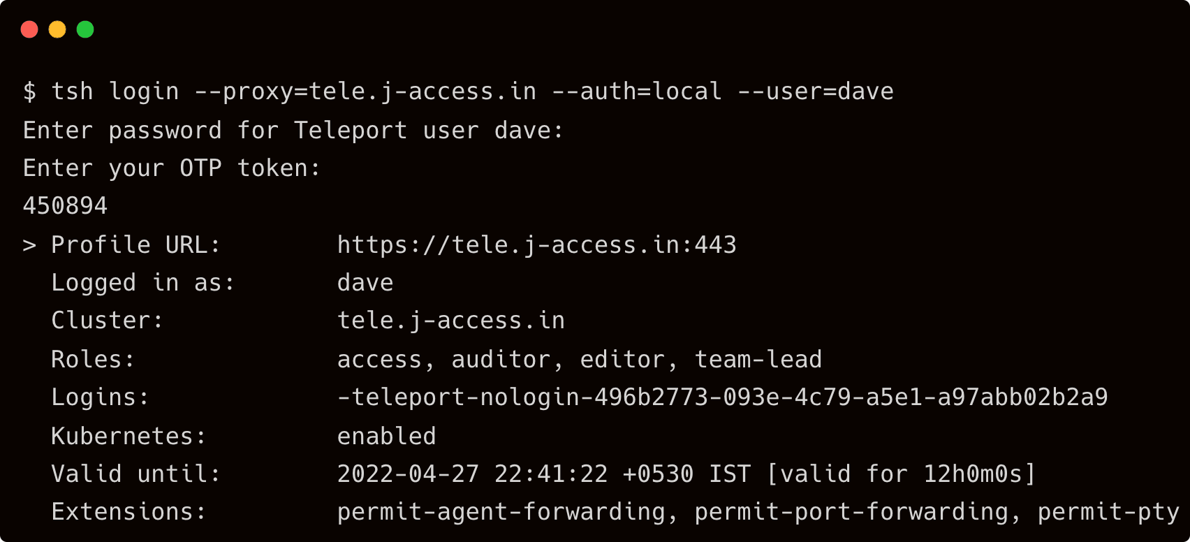Screen dimensions: 1190x542
Task: Click the Kubernetes enabled status
Action: 386,437
